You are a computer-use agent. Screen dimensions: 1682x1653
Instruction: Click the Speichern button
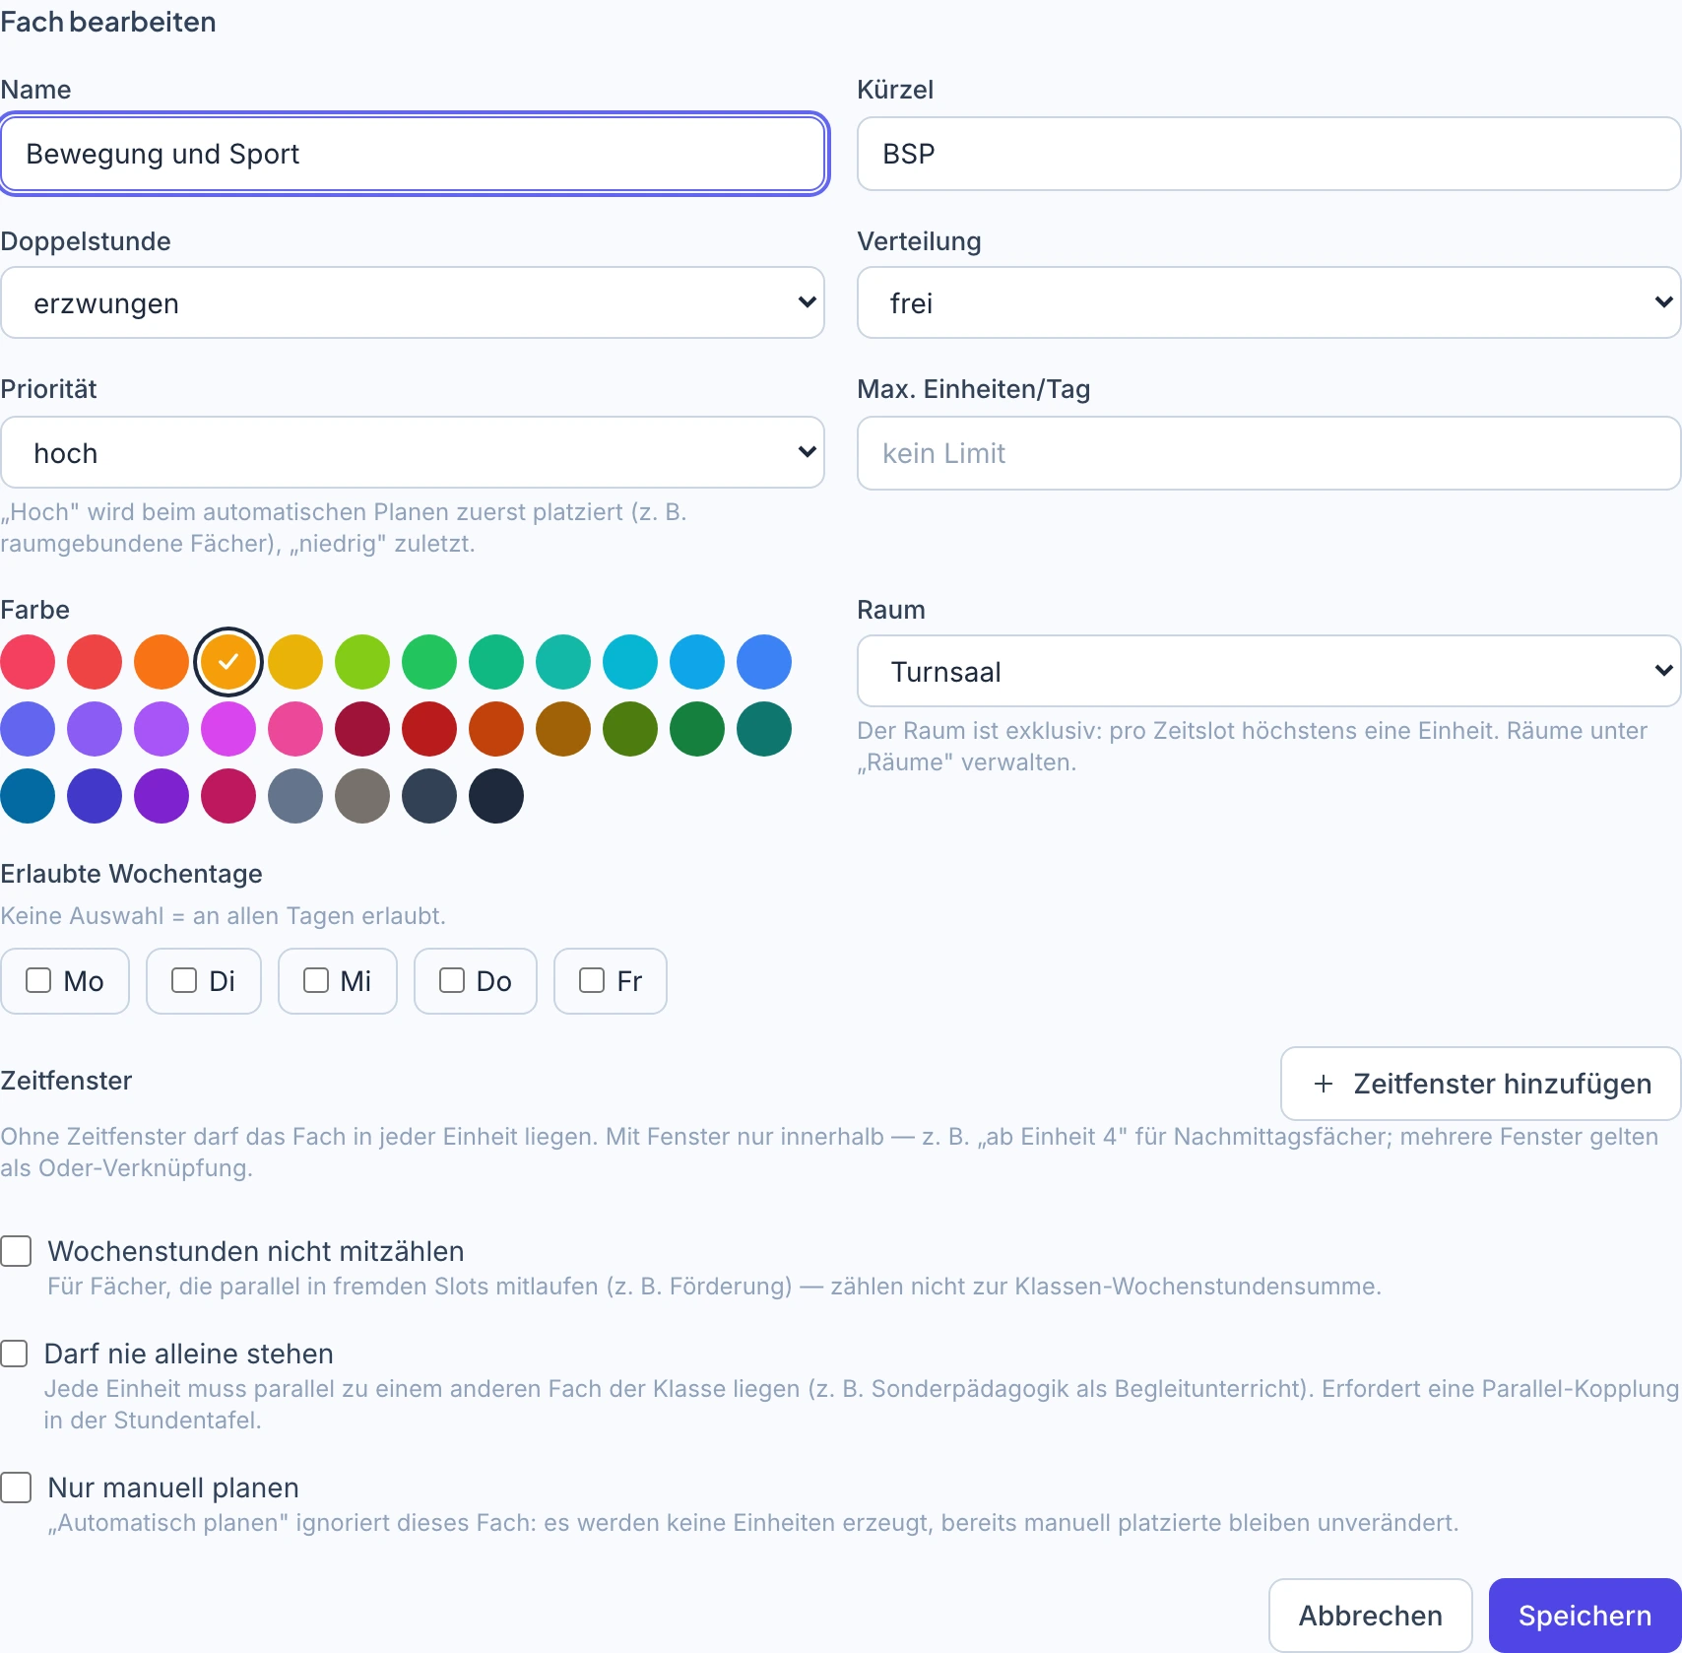click(x=1585, y=1616)
